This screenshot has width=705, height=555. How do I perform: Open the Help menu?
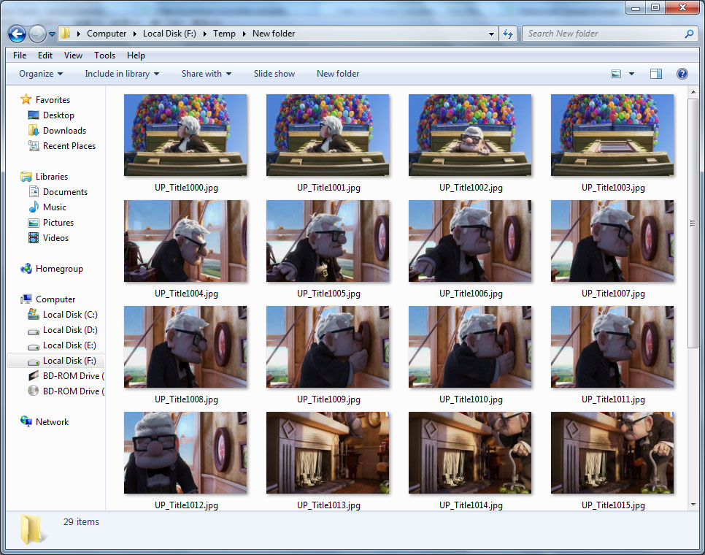coord(136,55)
